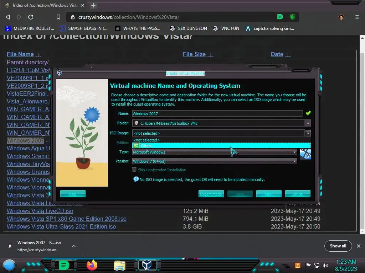Open the Type dropdown Microsoft Windows
The height and width of the screenshot is (273, 365).
click(215, 152)
